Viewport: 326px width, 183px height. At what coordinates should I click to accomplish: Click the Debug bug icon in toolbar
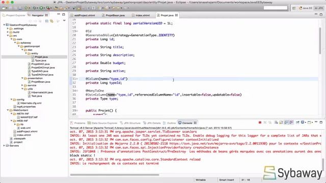point(34,8)
